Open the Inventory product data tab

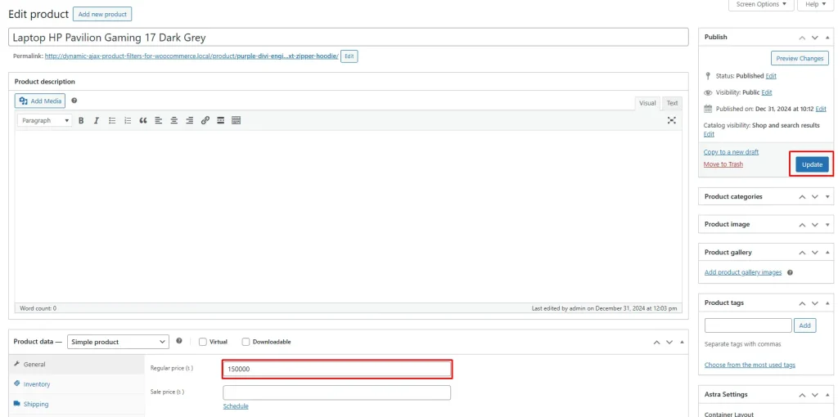coord(76,384)
